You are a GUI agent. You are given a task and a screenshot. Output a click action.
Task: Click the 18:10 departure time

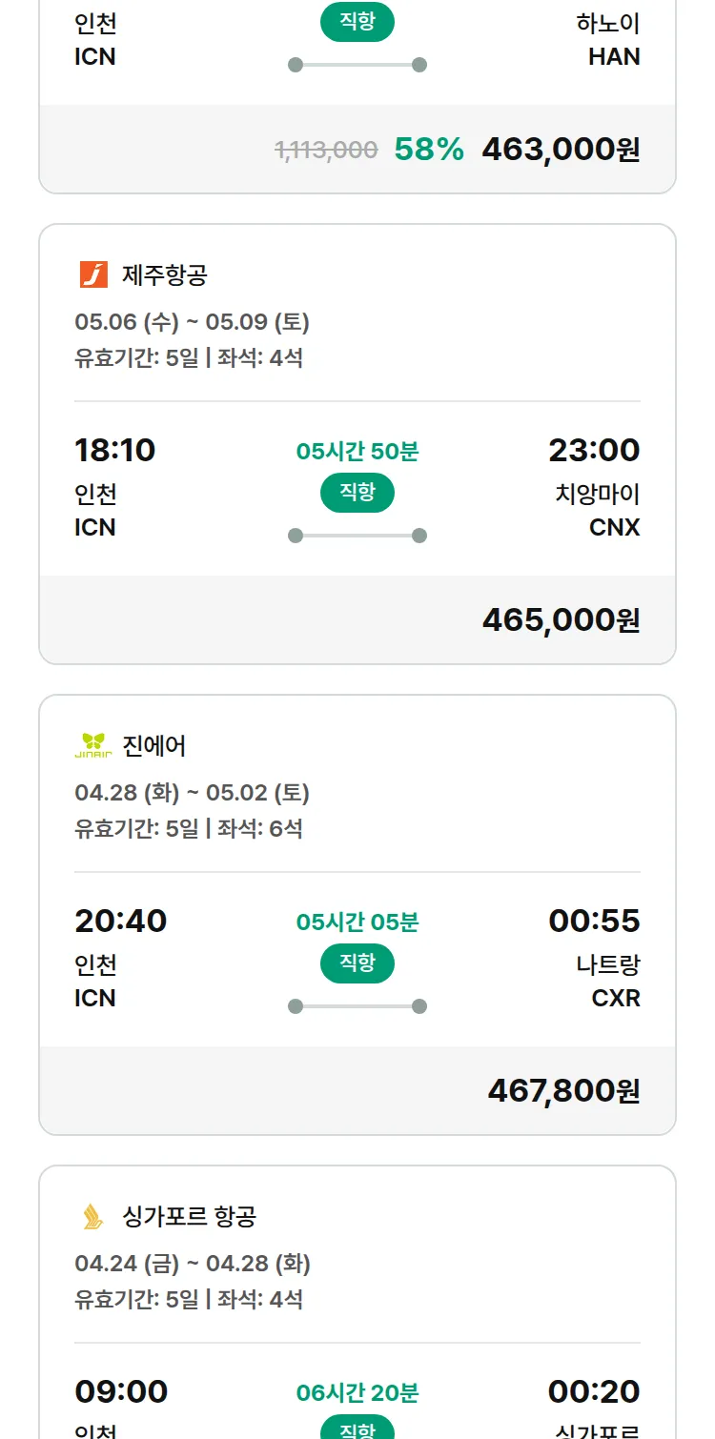pos(114,450)
